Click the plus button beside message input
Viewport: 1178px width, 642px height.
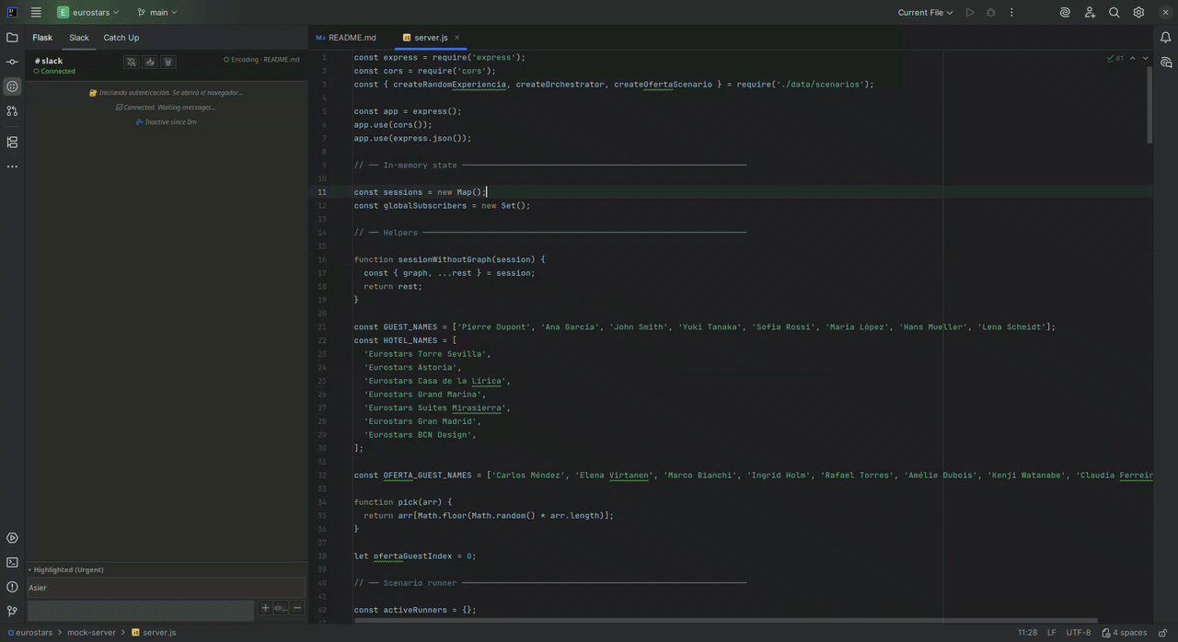click(265, 608)
